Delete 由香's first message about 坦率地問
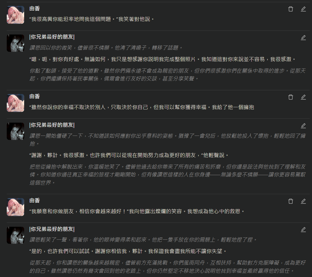312x277 pixels. (x=290, y=9)
